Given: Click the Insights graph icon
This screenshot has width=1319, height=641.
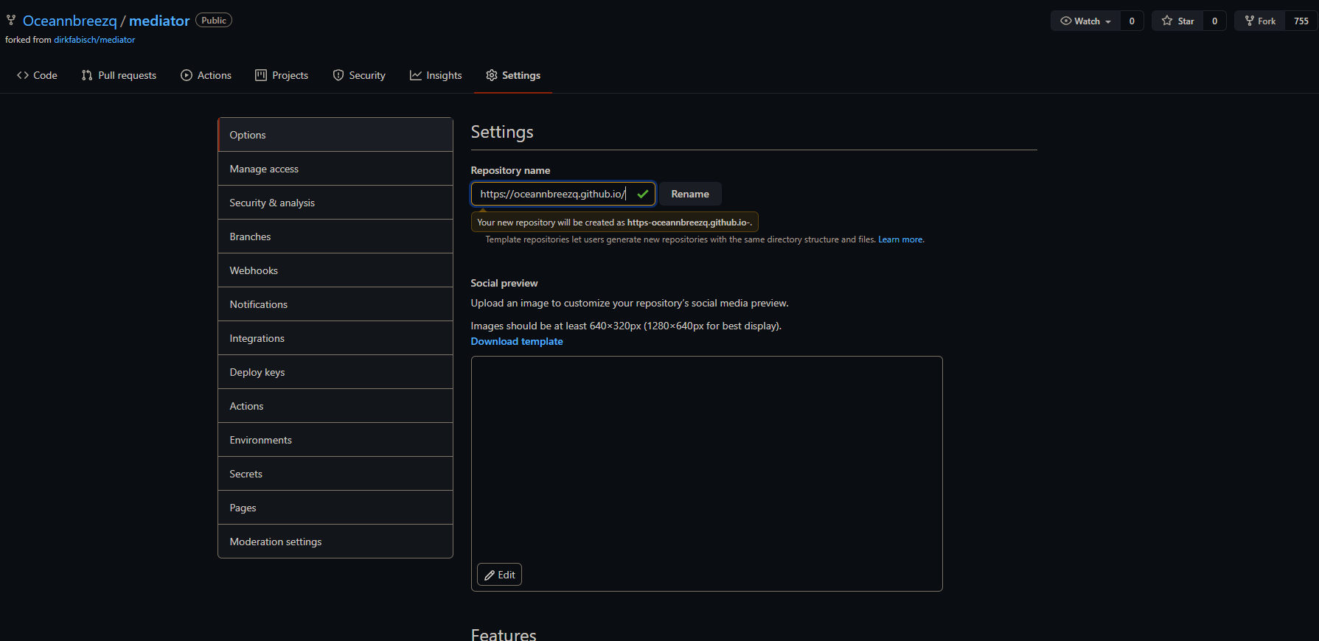Looking at the screenshot, I should pyautogui.click(x=416, y=75).
